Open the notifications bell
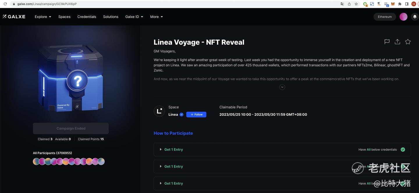 coord(415,17)
